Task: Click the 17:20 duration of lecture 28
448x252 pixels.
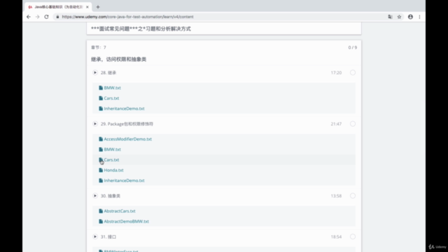Action: 336,73
